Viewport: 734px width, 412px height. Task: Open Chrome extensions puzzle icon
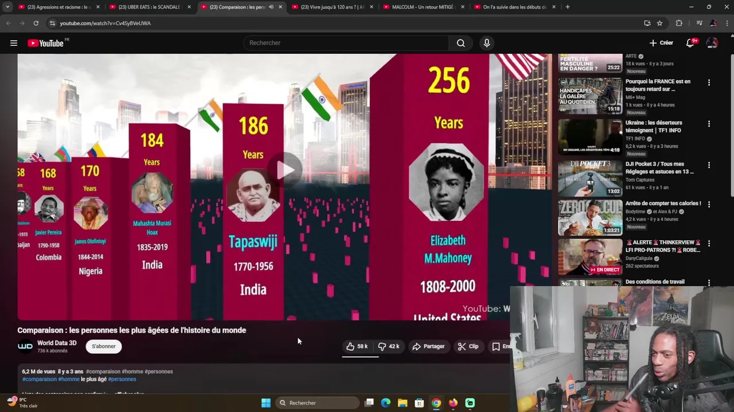click(679, 23)
